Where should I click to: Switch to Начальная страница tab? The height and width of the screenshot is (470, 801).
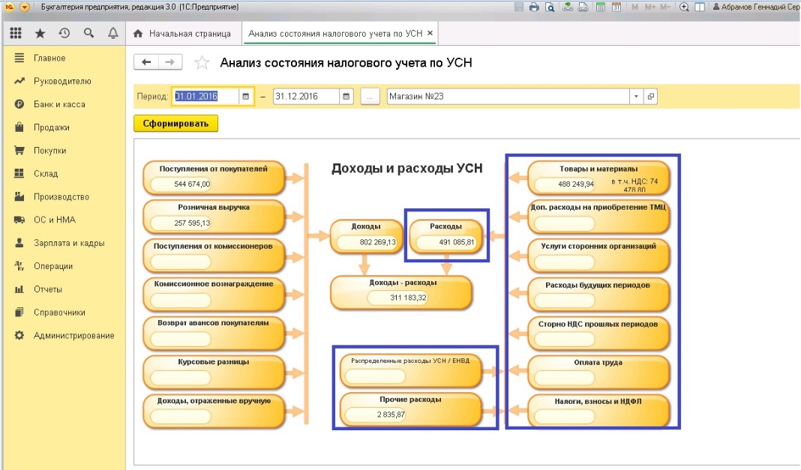(181, 34)
